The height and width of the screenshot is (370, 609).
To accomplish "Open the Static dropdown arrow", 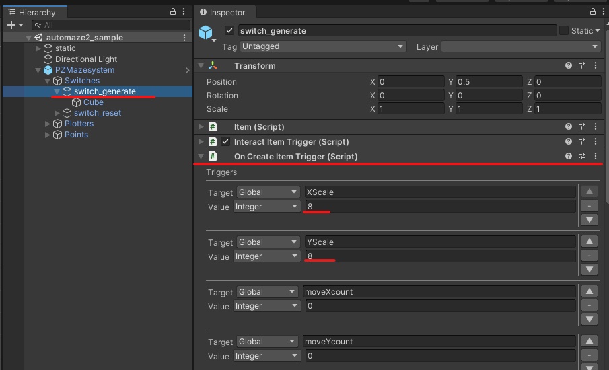I will [598, 31].
